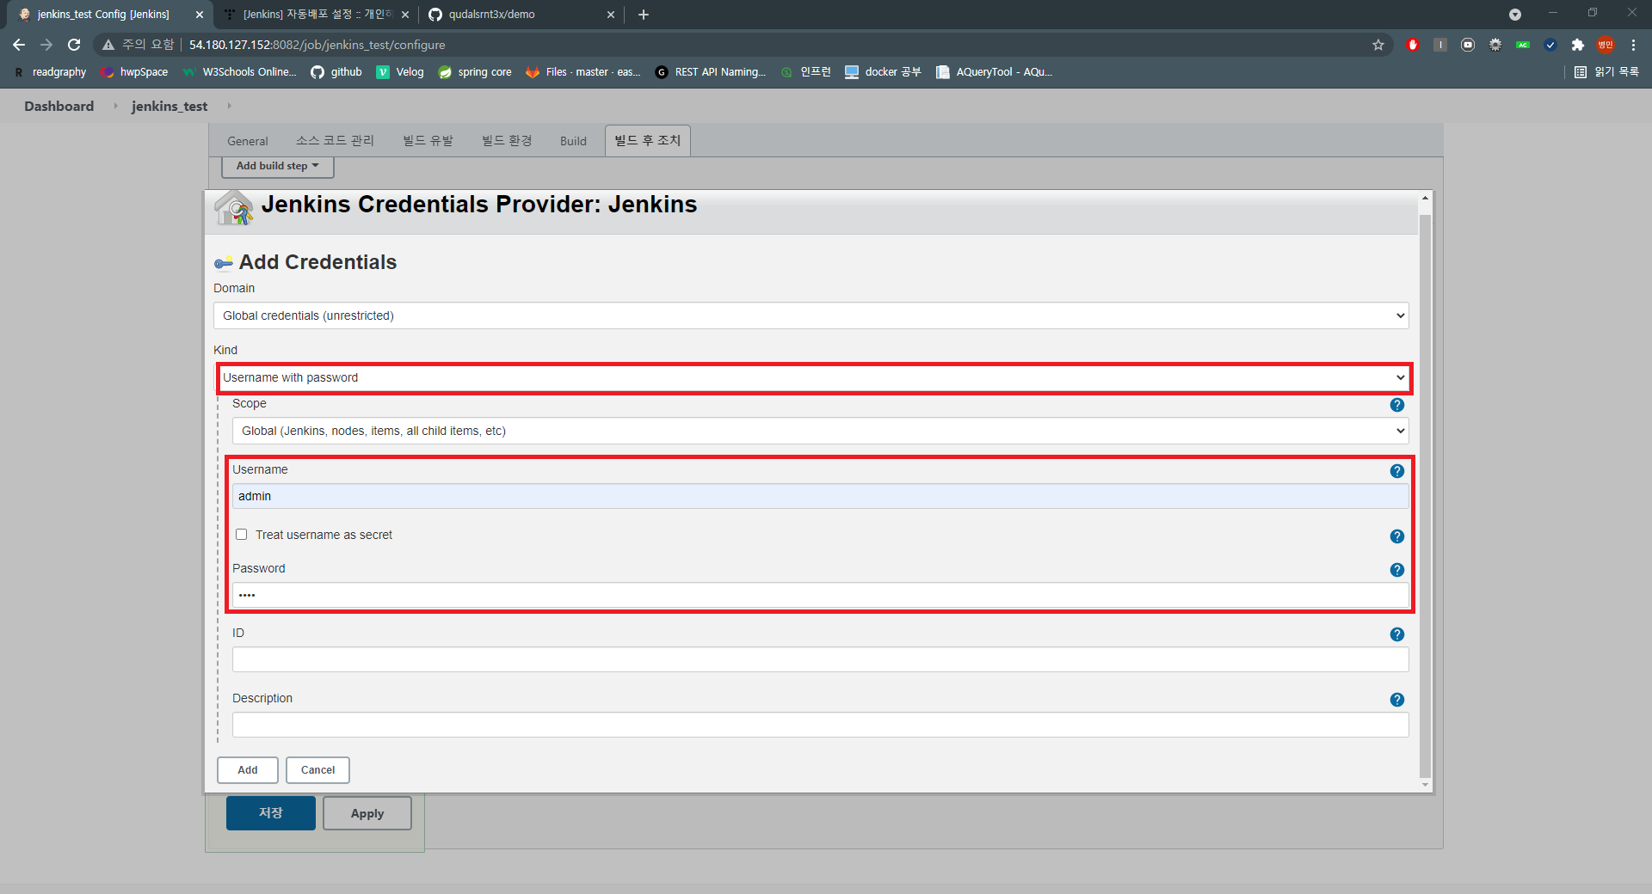Open the W3Schools Online bookmark
The image size is (1652, 894).
(239, 72)
